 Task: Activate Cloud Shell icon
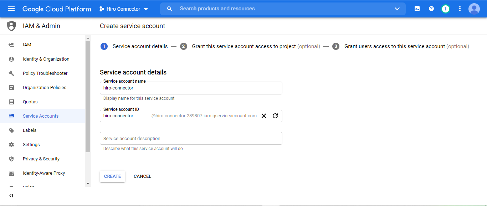[417, 9]
